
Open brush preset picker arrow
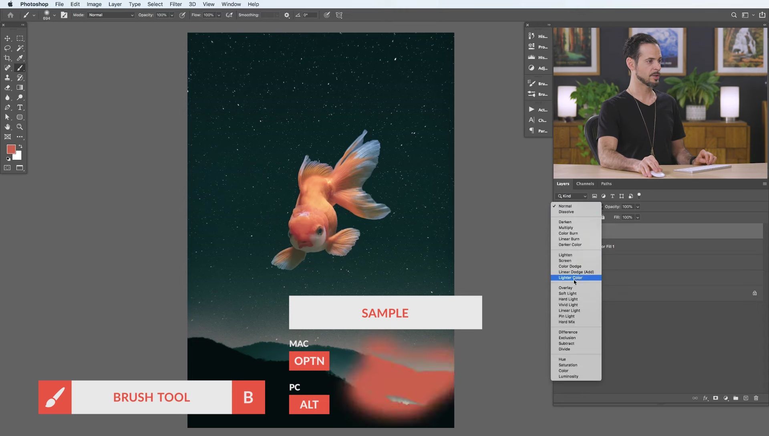(54, 15)
